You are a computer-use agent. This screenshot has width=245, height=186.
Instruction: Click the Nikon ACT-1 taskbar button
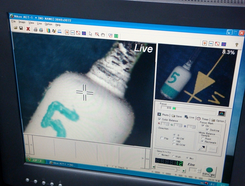(62, 164)
